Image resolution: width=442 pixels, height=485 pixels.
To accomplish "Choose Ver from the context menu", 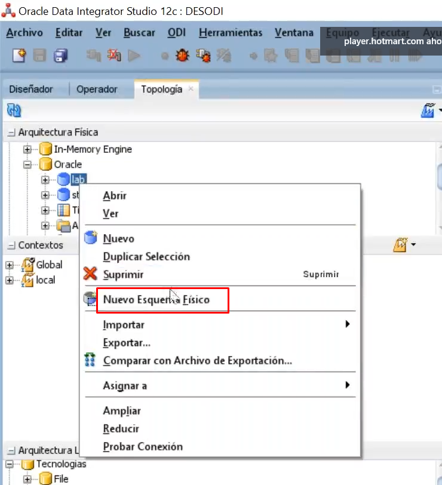I will tap(110, 213).
